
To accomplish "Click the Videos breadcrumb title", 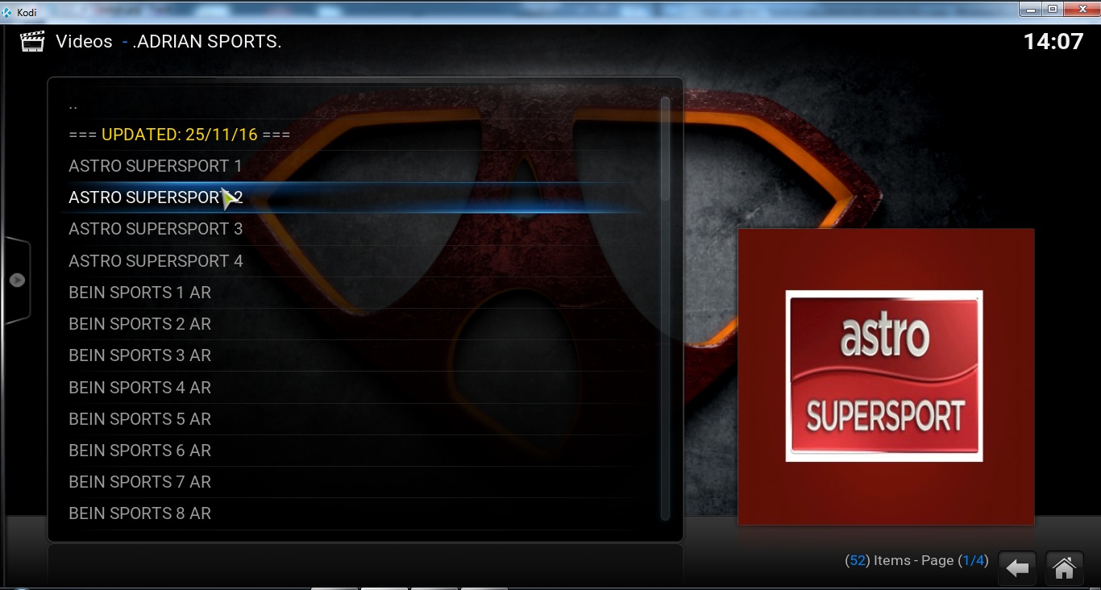I will click(x=84, y=42).
